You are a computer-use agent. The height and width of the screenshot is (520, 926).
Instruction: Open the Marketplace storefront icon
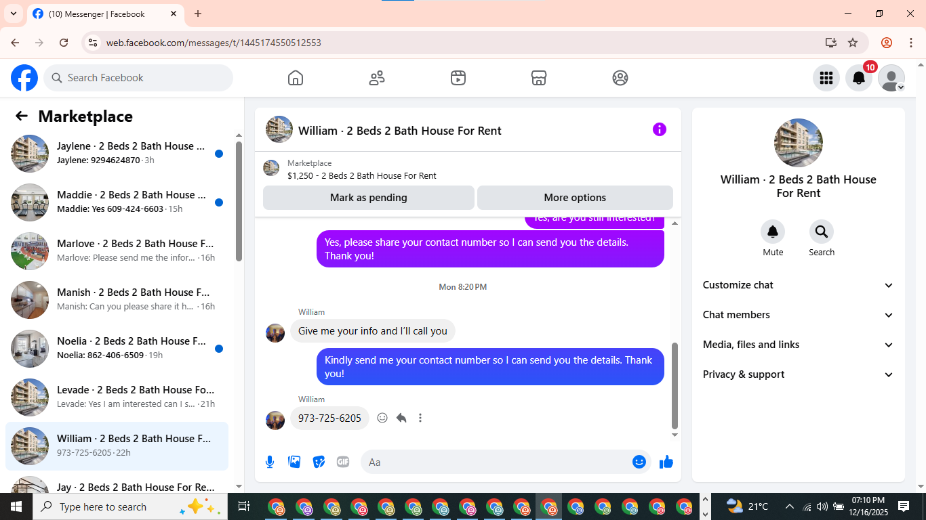click(539, 78)
